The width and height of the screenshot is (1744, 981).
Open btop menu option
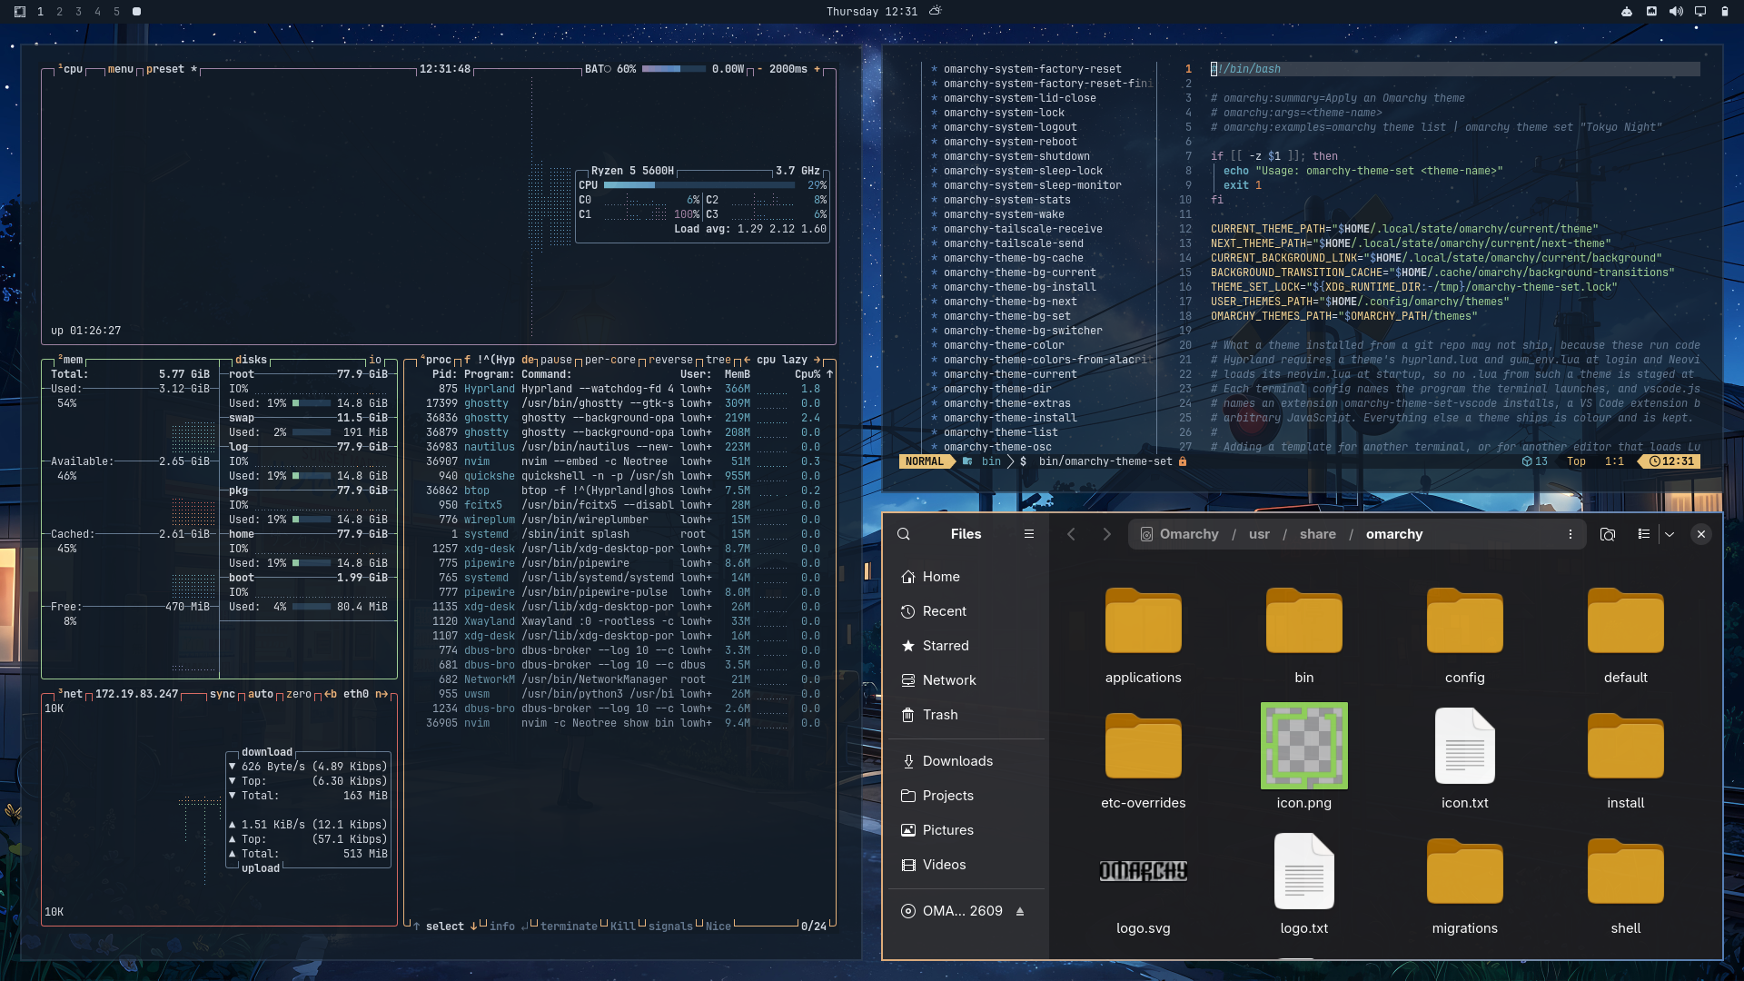(x=120, y=69)
